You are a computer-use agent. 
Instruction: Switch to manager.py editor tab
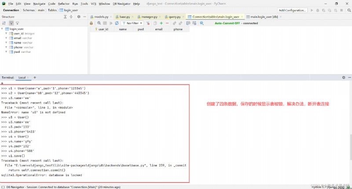(149, 17)
